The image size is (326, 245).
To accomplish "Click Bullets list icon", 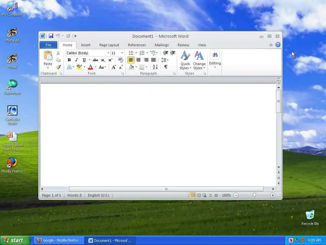I will pyautogui.click(x=131, y=53).
